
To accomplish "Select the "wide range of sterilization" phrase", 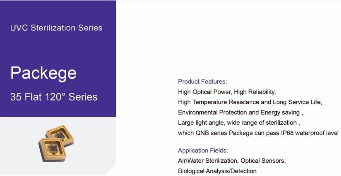I will point(263,123).
